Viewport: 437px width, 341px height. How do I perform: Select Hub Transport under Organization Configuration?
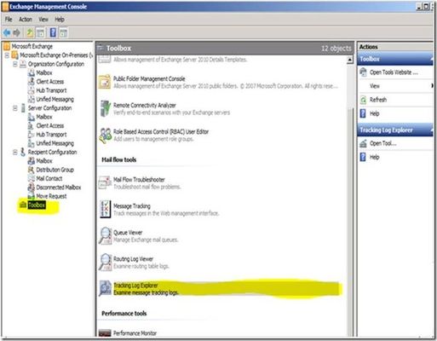tap(51, 90)
